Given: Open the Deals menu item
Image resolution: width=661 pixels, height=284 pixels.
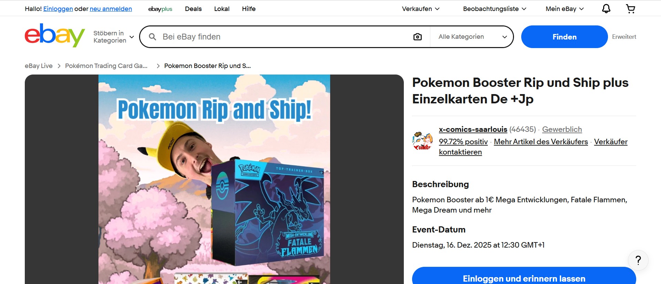Looking at the screenshot, I should coord(193,9).
